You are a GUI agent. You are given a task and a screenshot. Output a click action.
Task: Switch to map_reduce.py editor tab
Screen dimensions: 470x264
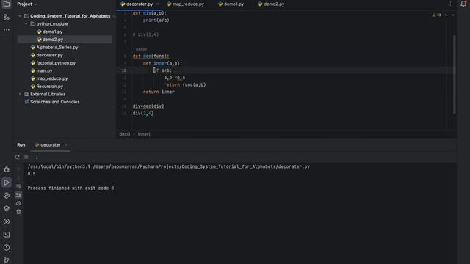pyautogui.click(x=186, y=4)
